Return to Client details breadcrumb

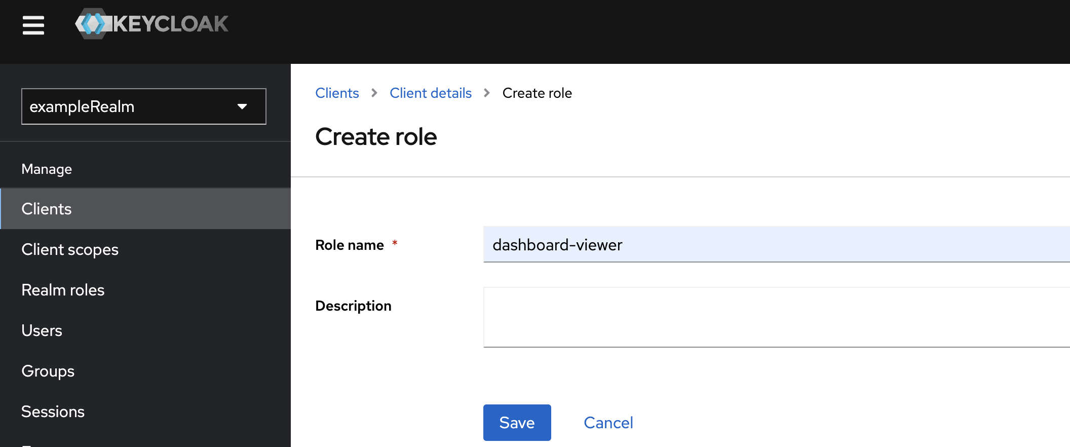[x=430, y=93]
